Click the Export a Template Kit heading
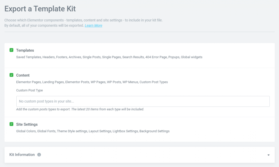279x167 pixels. coord(40,9)
